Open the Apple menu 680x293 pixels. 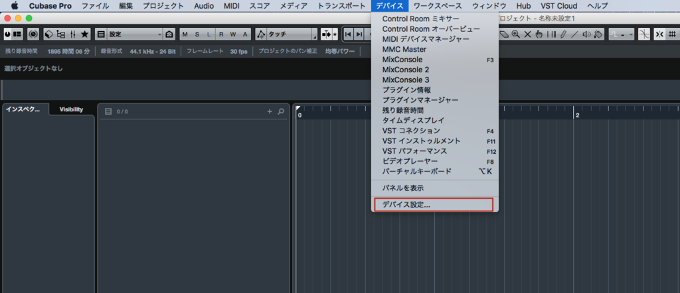15,6
